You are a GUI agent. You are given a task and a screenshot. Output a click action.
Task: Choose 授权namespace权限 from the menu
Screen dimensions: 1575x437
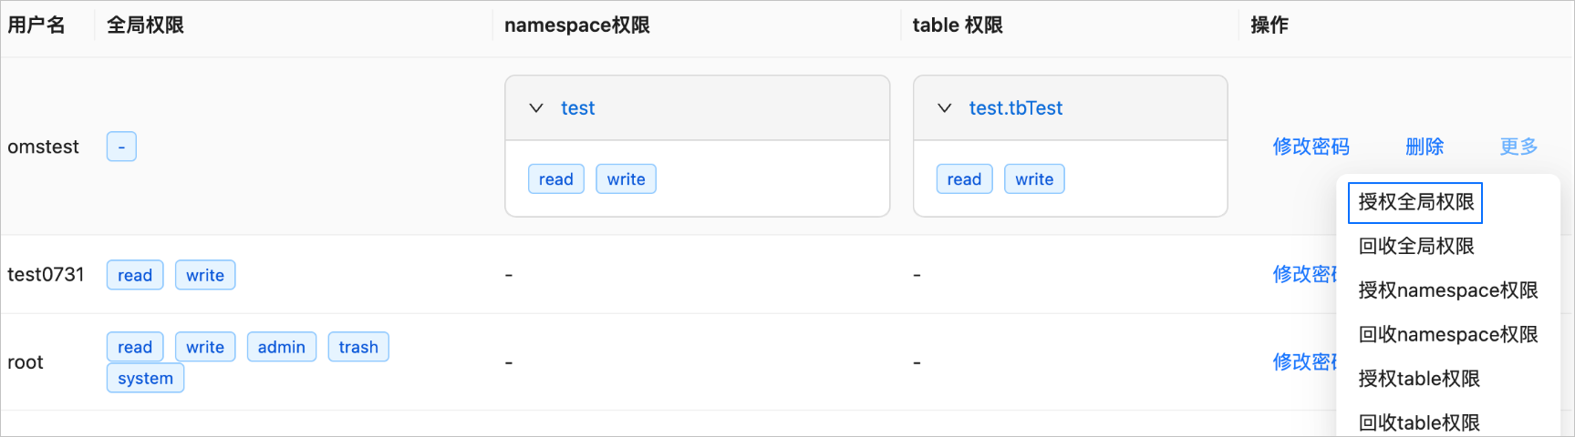click(1447, 290)
